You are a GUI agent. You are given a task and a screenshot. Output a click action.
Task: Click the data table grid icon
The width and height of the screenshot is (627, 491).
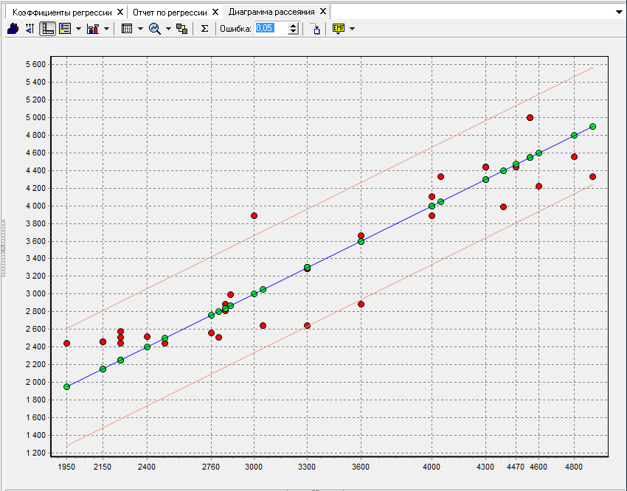[127, 29]
